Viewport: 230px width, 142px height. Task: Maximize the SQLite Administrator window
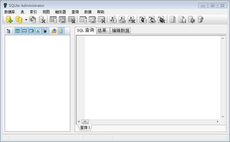213,6
